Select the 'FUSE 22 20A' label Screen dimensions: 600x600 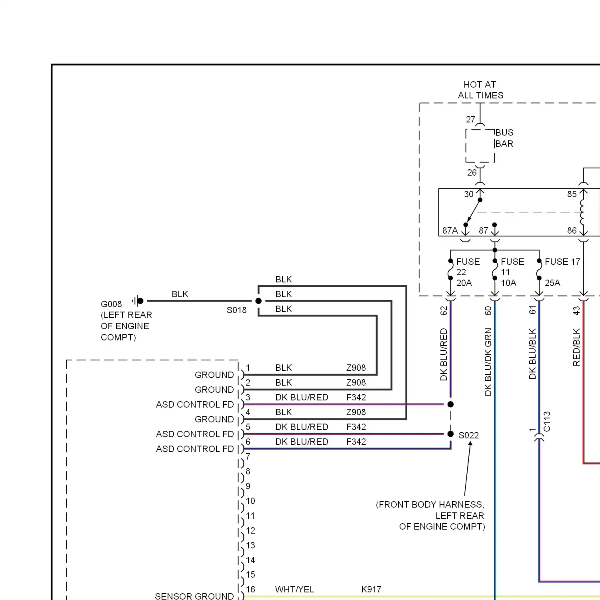[468, 272]
